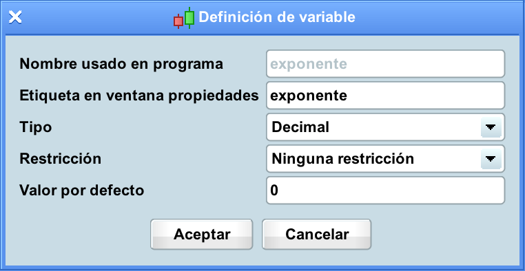Screen dimensions: 525x271
Task: Confirm with the Aceptar button
Action: 202,235
